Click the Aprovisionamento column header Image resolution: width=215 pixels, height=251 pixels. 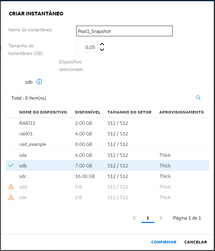pos(181,112)
